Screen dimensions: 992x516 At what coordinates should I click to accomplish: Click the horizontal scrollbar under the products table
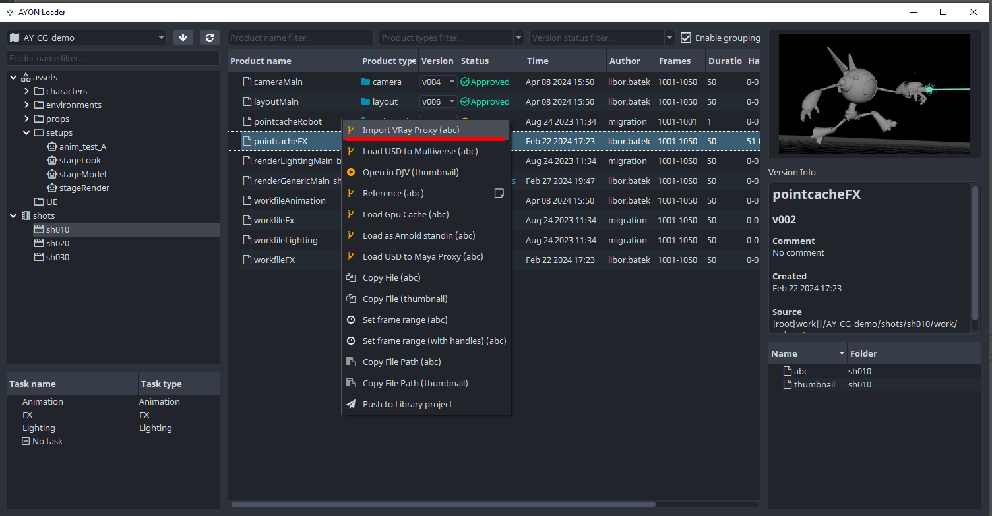pyautogui.click(x=443, y=505)
